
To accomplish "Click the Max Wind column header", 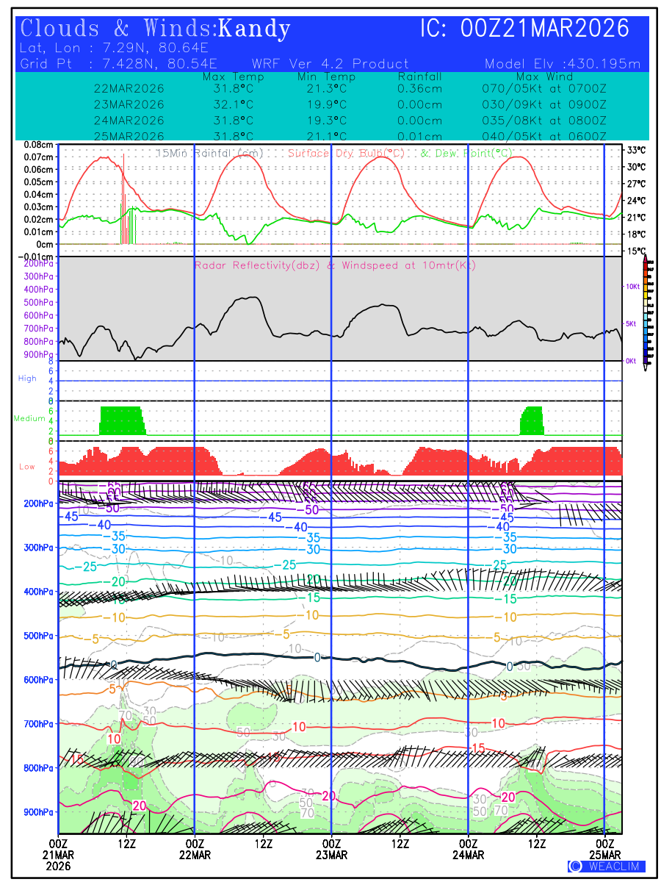I will tap(543, 76).
